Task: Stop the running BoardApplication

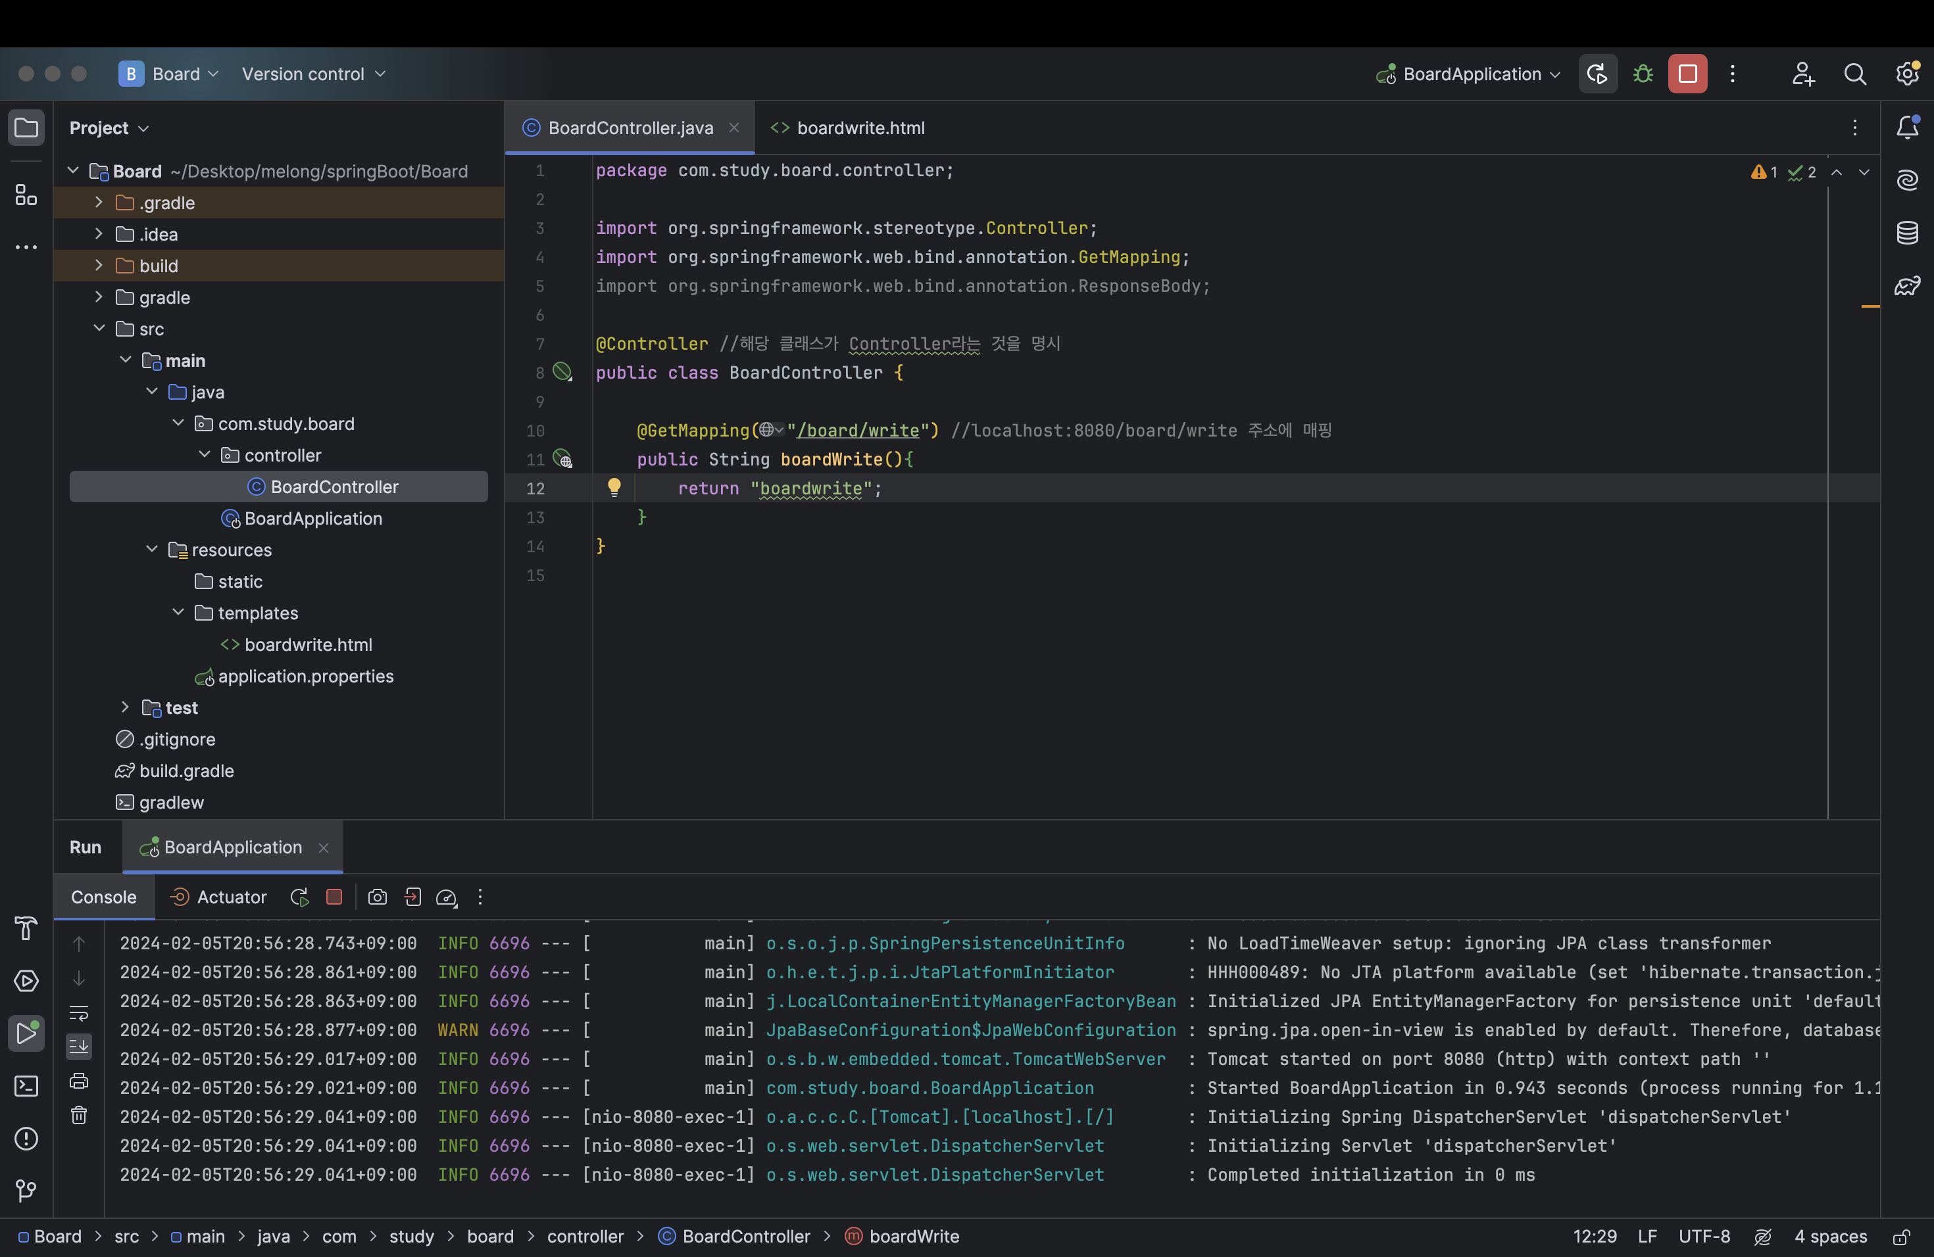Action: point(1687,74)
